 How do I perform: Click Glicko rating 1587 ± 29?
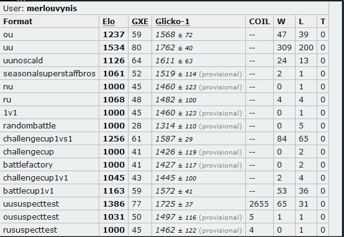click(x=174, y=139)
